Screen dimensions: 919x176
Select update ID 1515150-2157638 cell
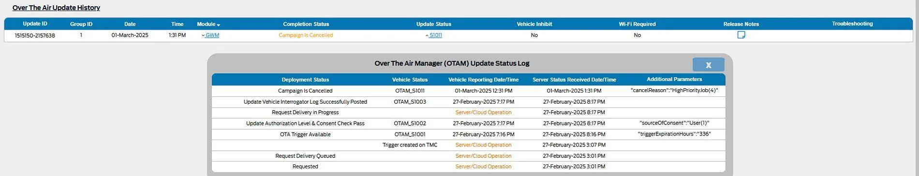(35, 36)
